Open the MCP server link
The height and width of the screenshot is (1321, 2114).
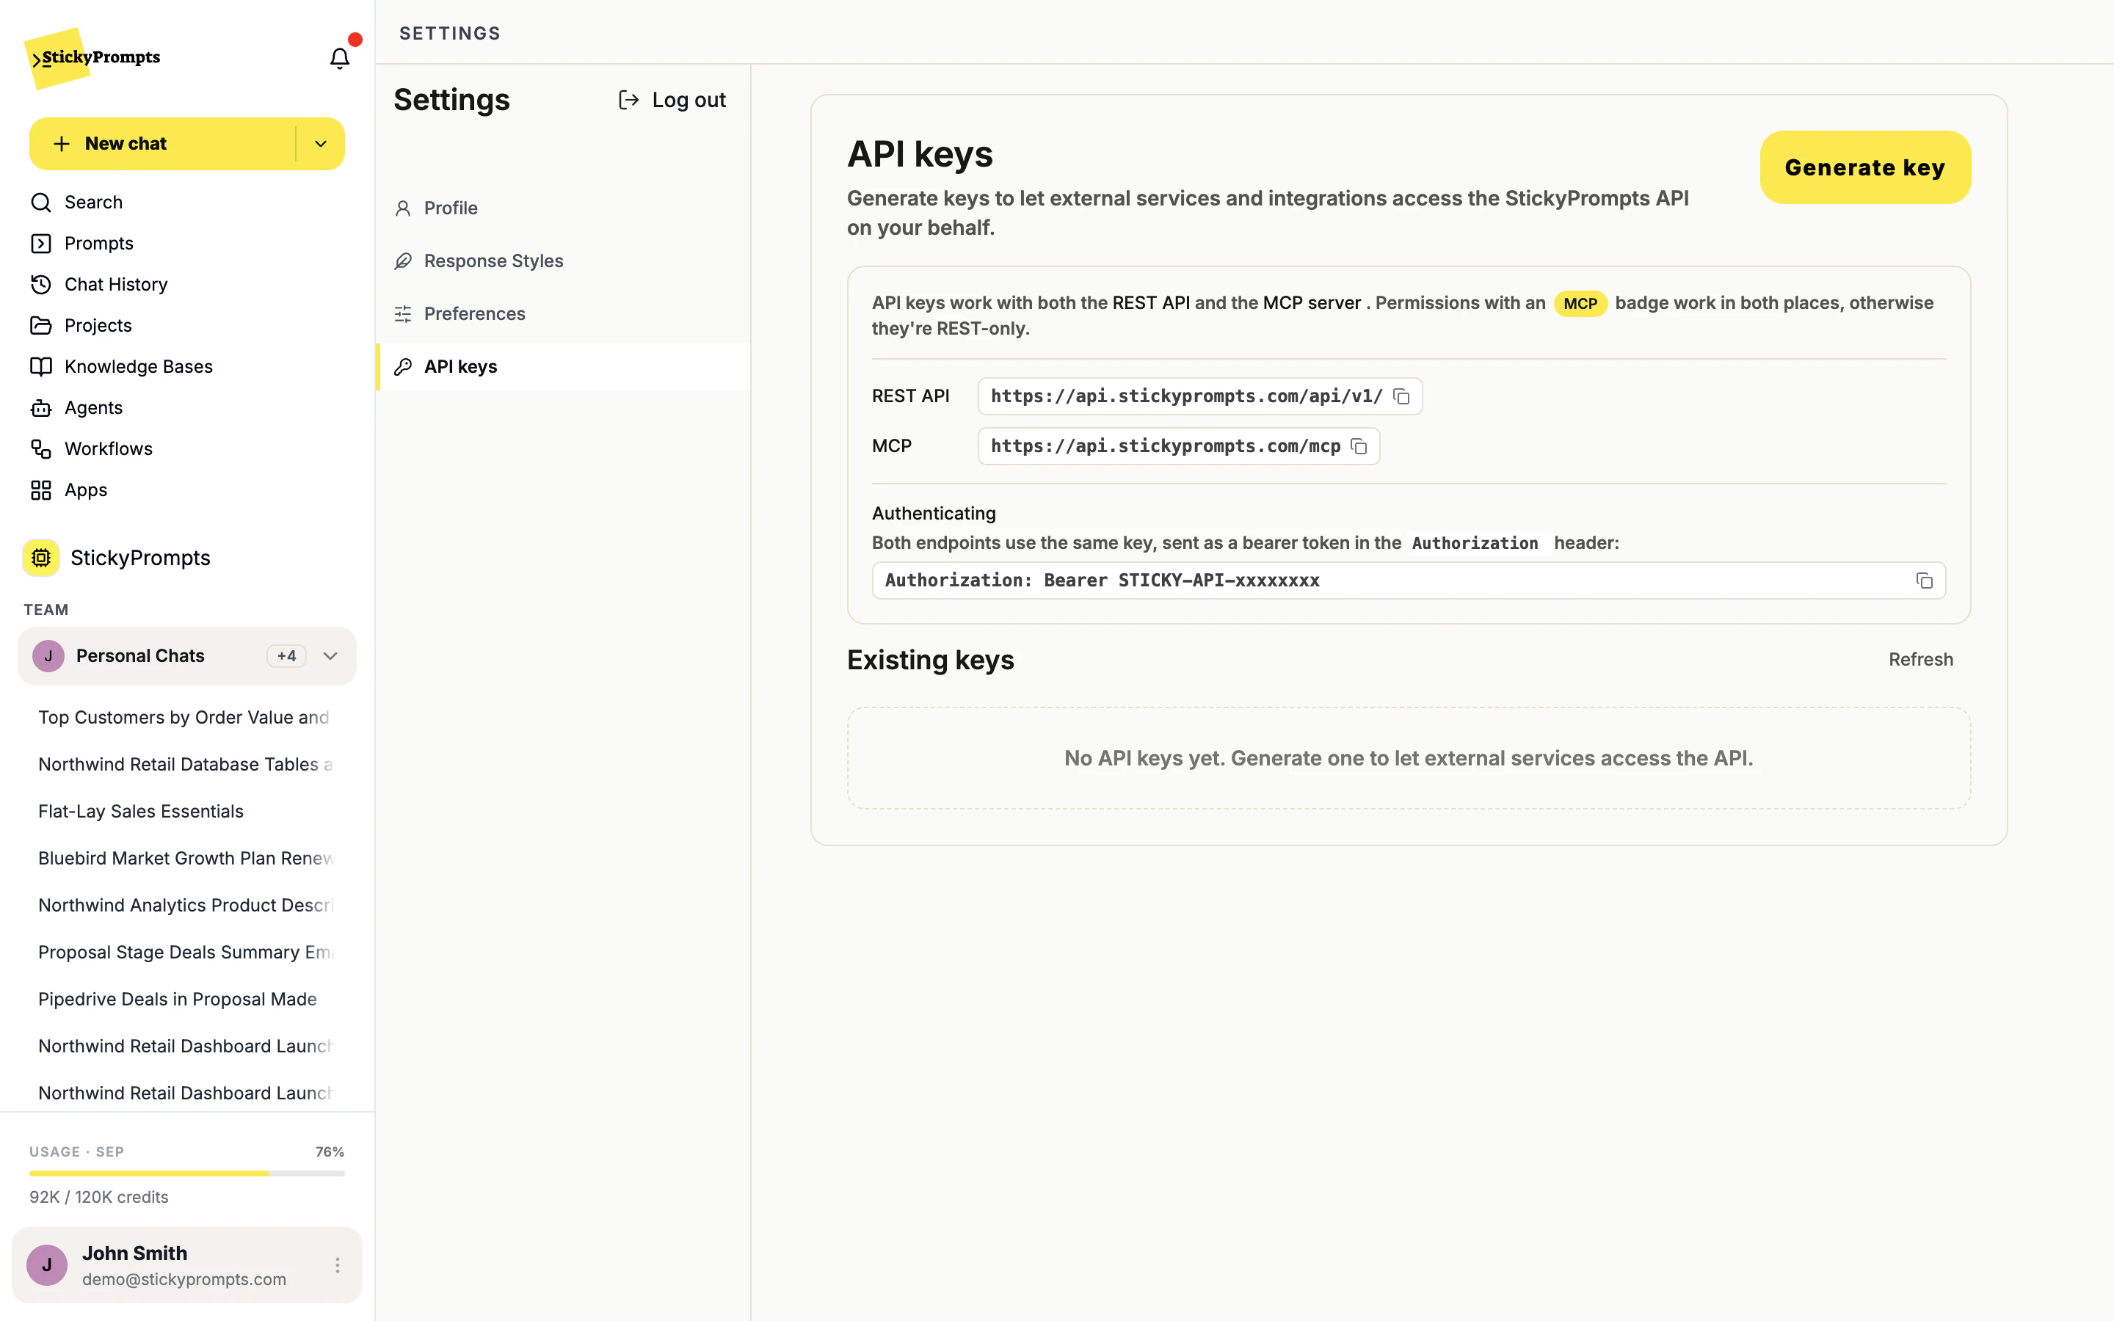(x=1311, y=303)
